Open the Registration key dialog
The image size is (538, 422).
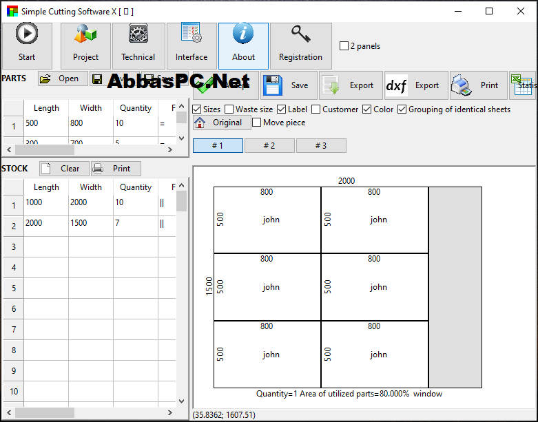coord(300,45)
